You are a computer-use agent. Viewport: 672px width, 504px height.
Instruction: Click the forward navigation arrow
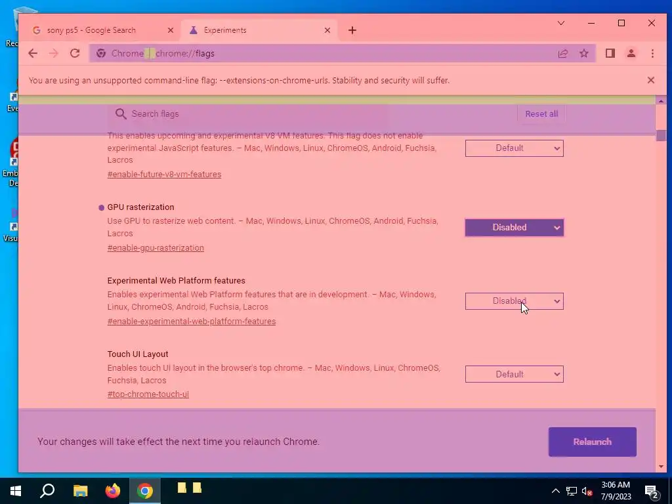54,53
